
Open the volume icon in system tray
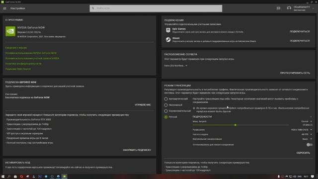click(x=295, y=177)
